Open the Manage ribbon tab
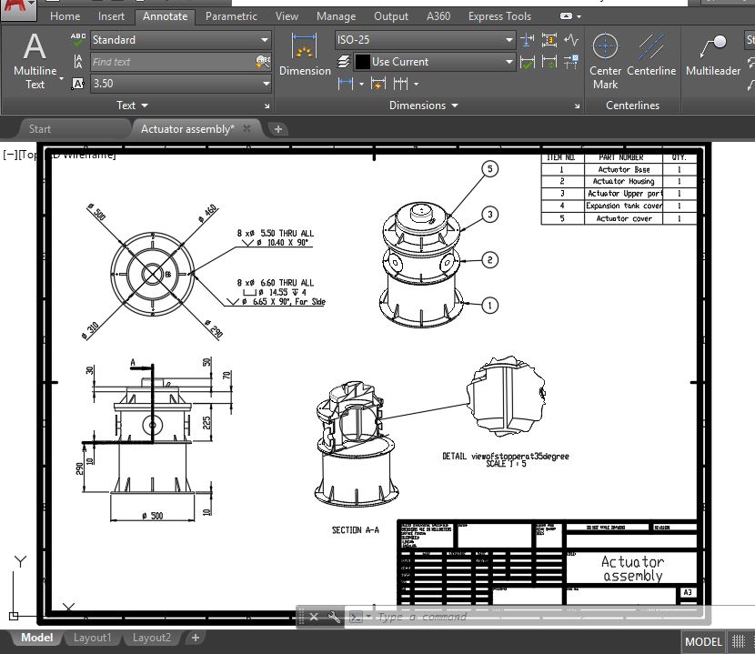The width and height of the screenshot is (755, 654). pos(336,16)
